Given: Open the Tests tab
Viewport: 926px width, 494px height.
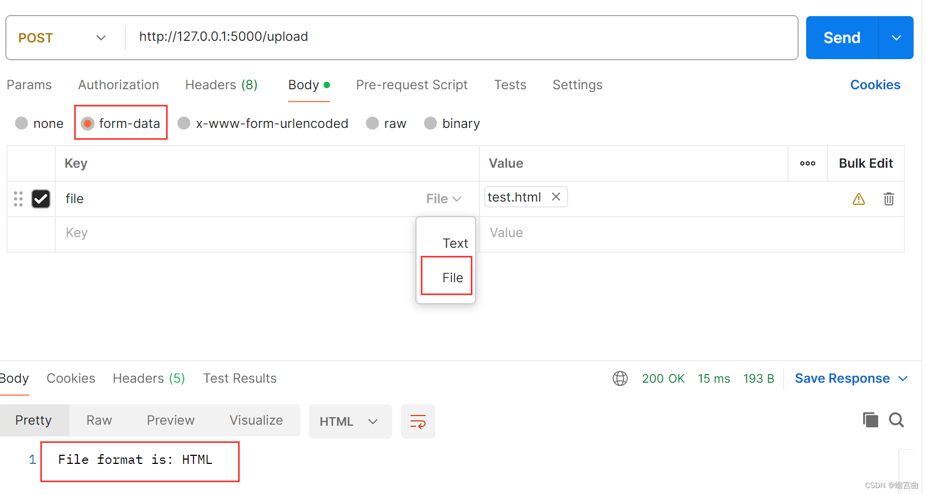Looking at the screenshot, I should (x=510, y=85).
